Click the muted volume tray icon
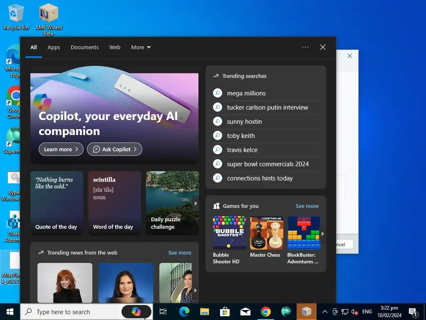This screenshot has height=320, width=426. point(354,312)
